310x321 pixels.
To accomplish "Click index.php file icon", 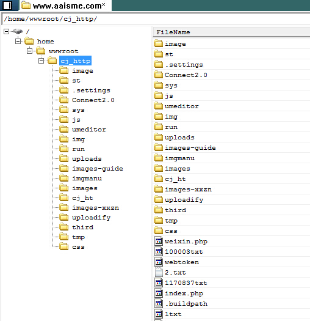I will [x=159, y=293].
